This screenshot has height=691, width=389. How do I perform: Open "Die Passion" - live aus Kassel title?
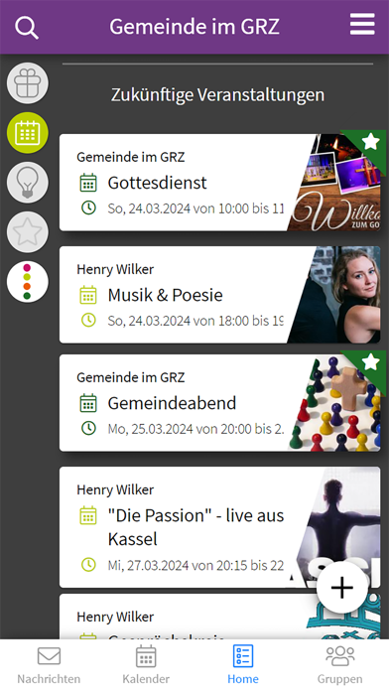tap(195, 527)
